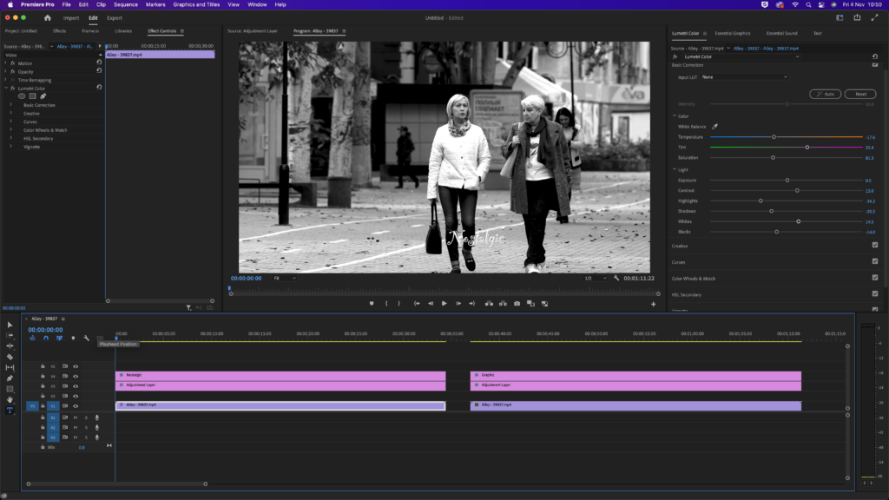
Task: Click Lift button in Program monitor
Action: point(489,303)
